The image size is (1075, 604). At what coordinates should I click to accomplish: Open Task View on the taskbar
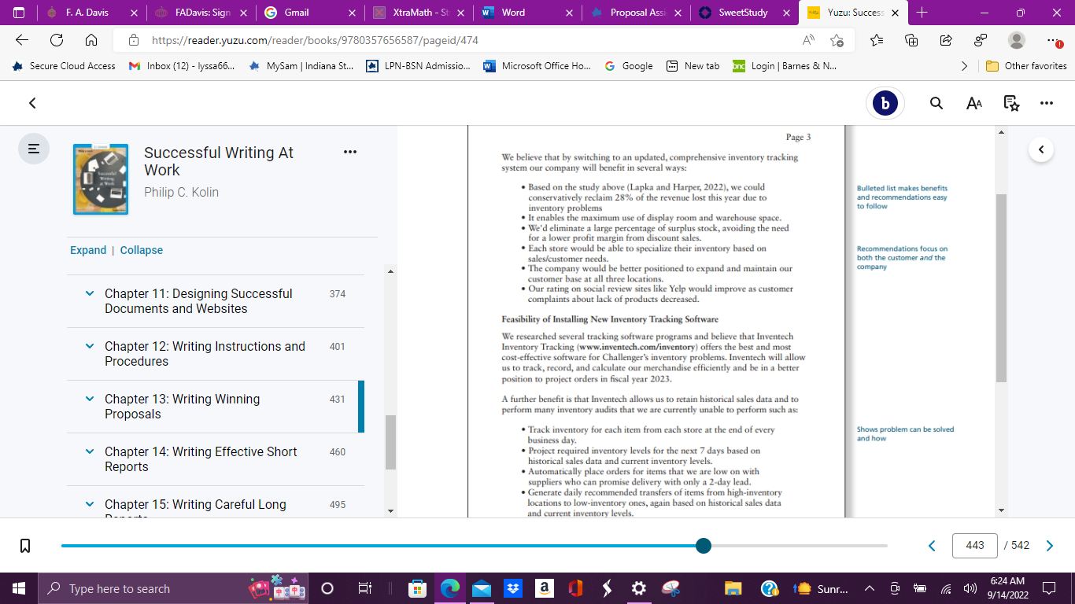[364, 588]
